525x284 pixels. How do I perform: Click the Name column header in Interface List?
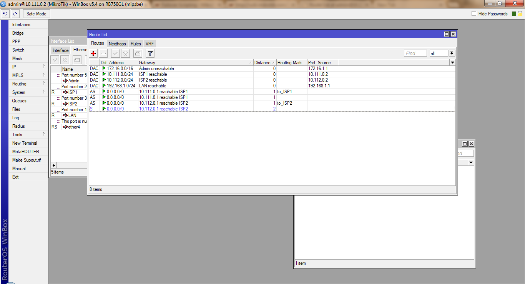(x=74, y=69)
